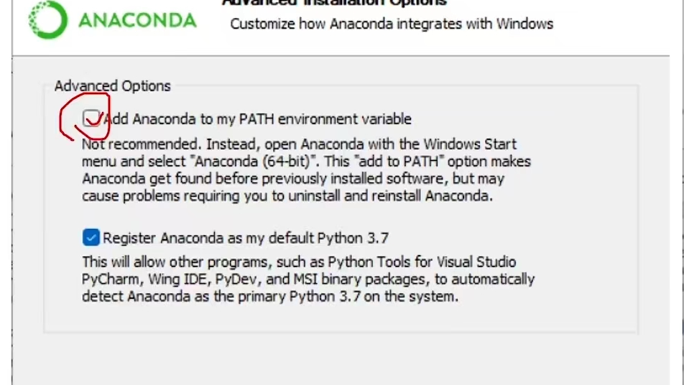Viewport: 684px width, 385px height.
Task: Click the ANACONDA wordmark text
Action: pyautogui.click(x=137, y=20)
